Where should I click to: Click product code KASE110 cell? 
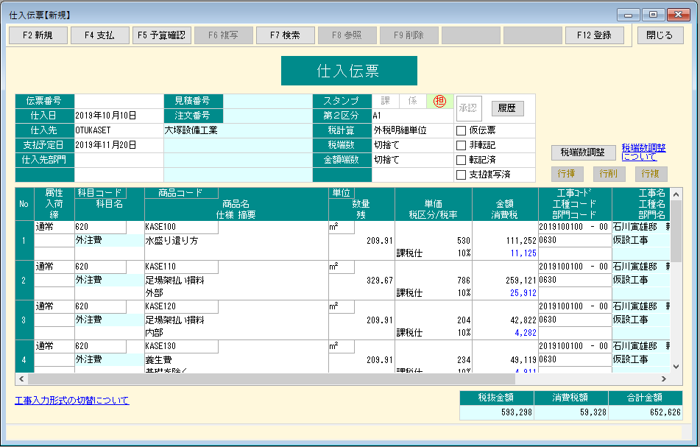point(181,267)
